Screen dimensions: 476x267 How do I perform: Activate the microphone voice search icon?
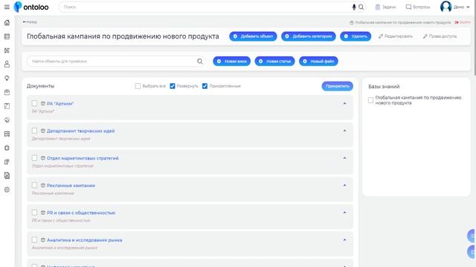pos(354,7)
